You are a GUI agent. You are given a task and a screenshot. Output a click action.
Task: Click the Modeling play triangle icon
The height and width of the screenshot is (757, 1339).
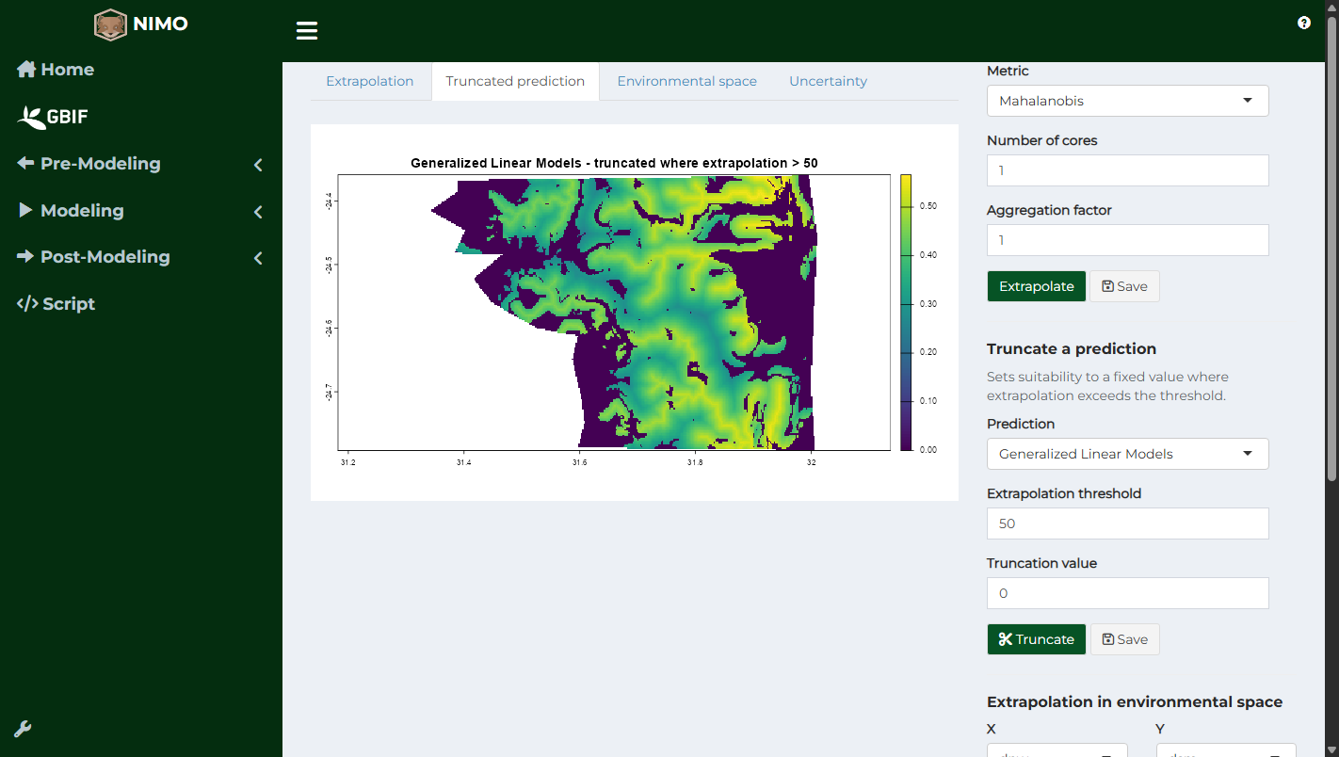pos(25,210)
